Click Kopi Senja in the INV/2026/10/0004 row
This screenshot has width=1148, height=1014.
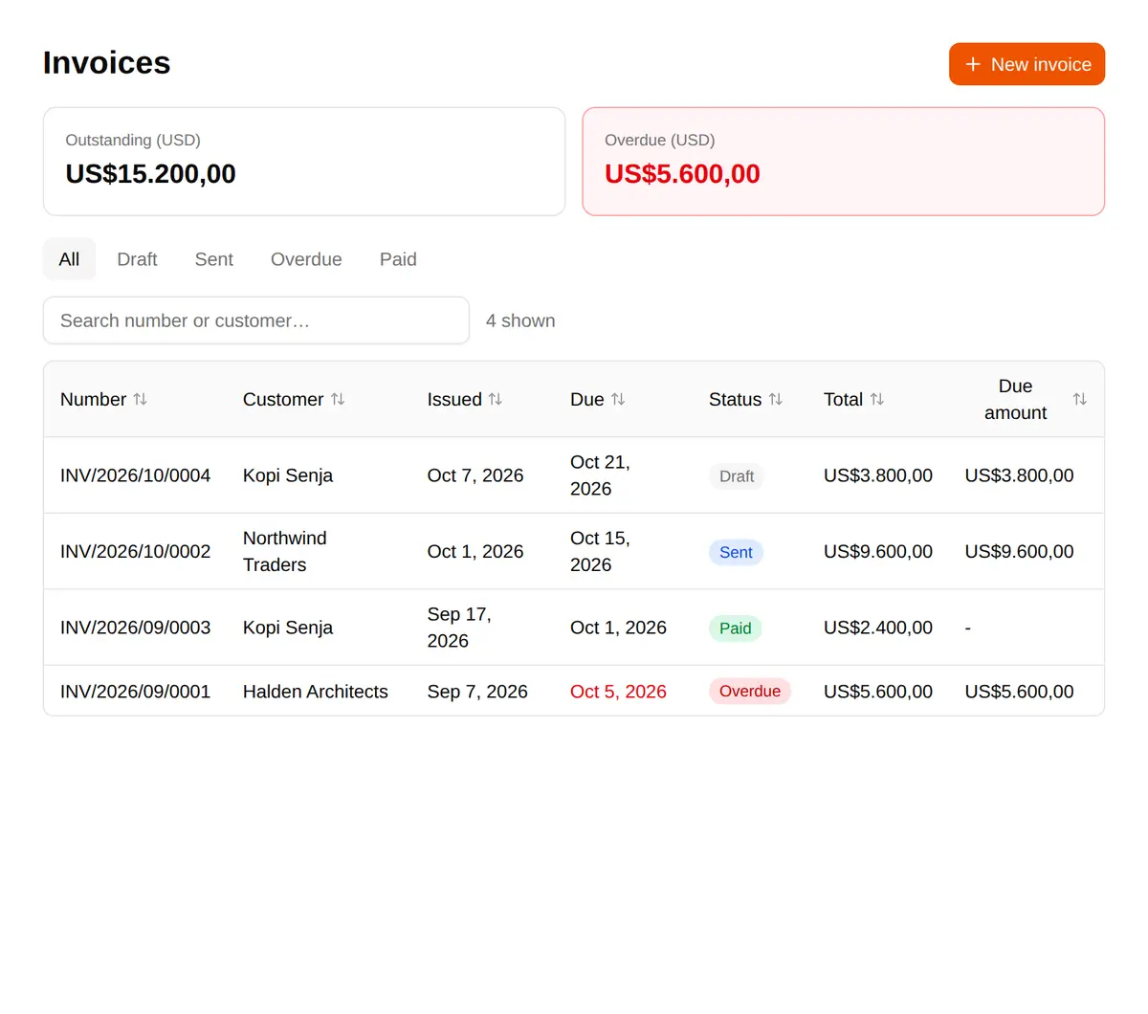click(x=288, y=475)
